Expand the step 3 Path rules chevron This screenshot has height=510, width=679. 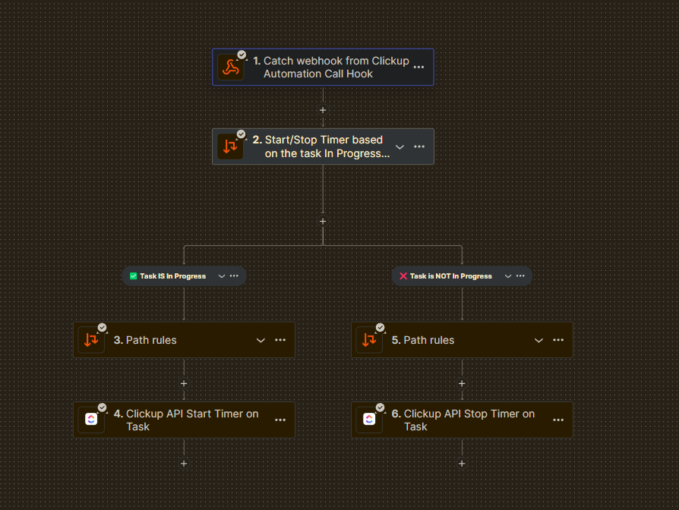(x=261, y=340)
